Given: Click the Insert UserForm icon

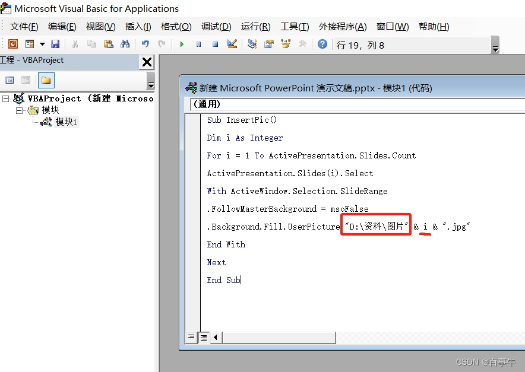Looking at the screenshot, I should tap(30, 44).
